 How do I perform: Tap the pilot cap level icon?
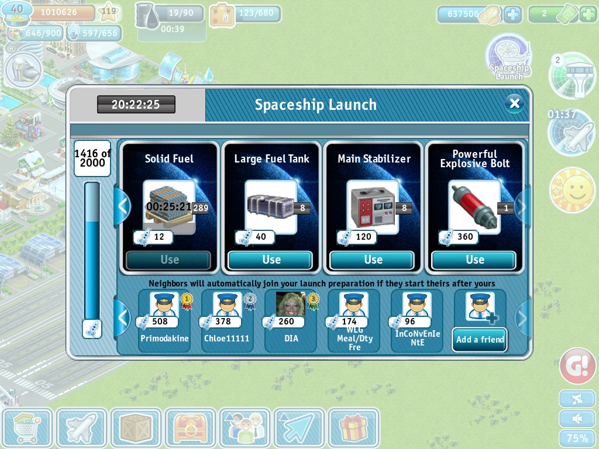click(16, 13)
